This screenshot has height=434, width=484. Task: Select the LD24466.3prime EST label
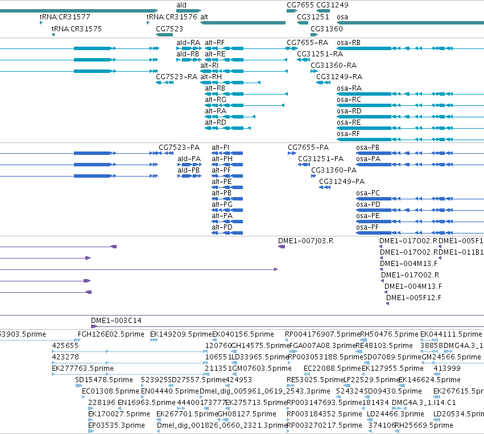click(395, 414)
